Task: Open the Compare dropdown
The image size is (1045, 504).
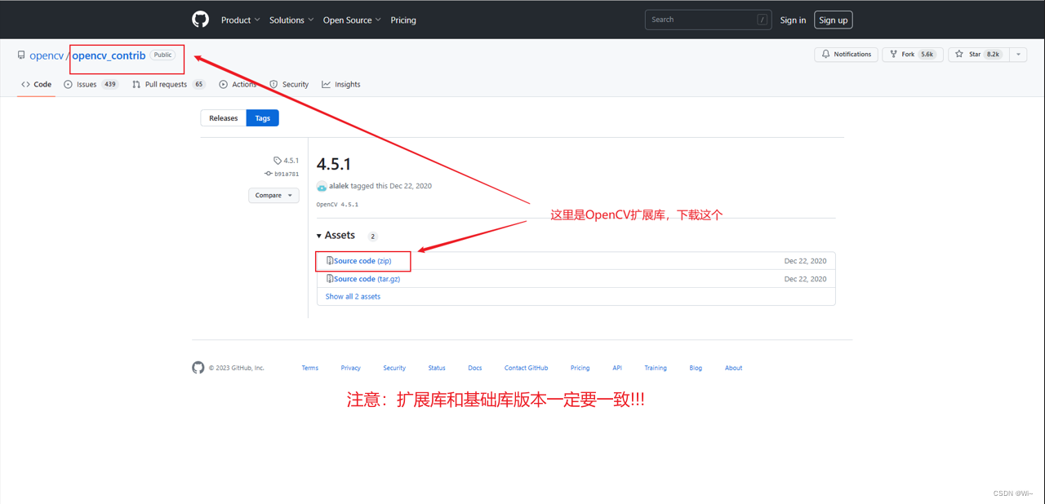Action: point(273,195)
